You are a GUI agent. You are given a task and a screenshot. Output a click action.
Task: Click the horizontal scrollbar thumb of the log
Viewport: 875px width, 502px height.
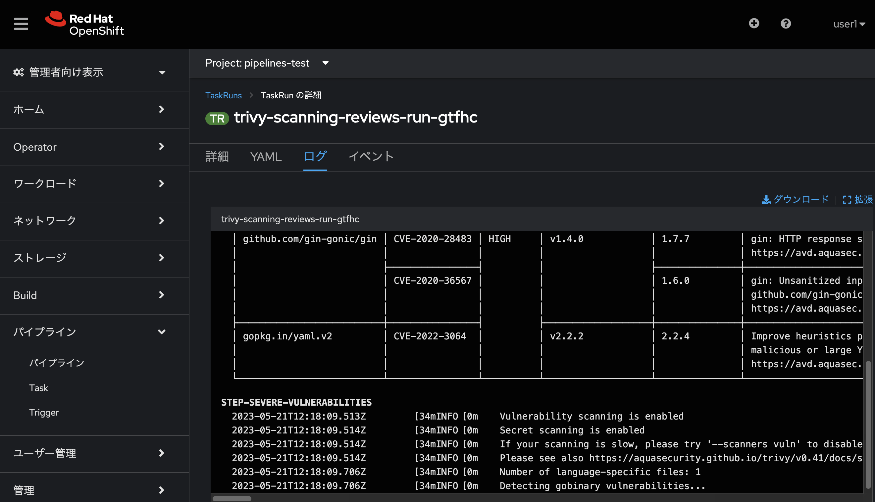tap(232, 499)
